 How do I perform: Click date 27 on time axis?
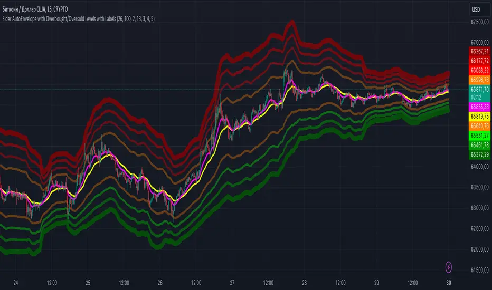(232, 283)
